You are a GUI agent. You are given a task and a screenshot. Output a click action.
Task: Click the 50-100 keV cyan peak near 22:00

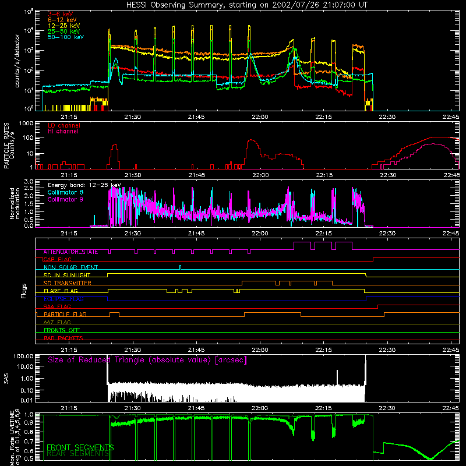coord(250,55)
